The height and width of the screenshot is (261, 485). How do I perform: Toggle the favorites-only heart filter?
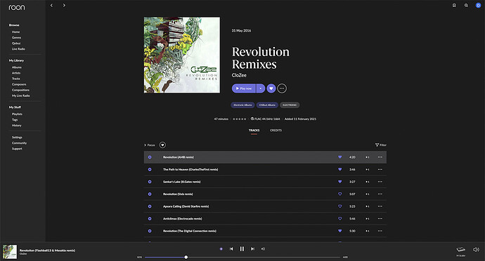(x=162, y=145)
